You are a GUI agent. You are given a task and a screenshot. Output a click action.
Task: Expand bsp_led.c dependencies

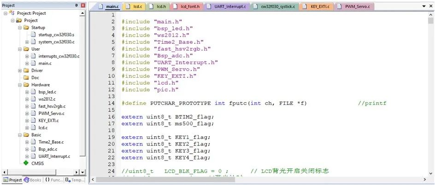pos(27,92)
